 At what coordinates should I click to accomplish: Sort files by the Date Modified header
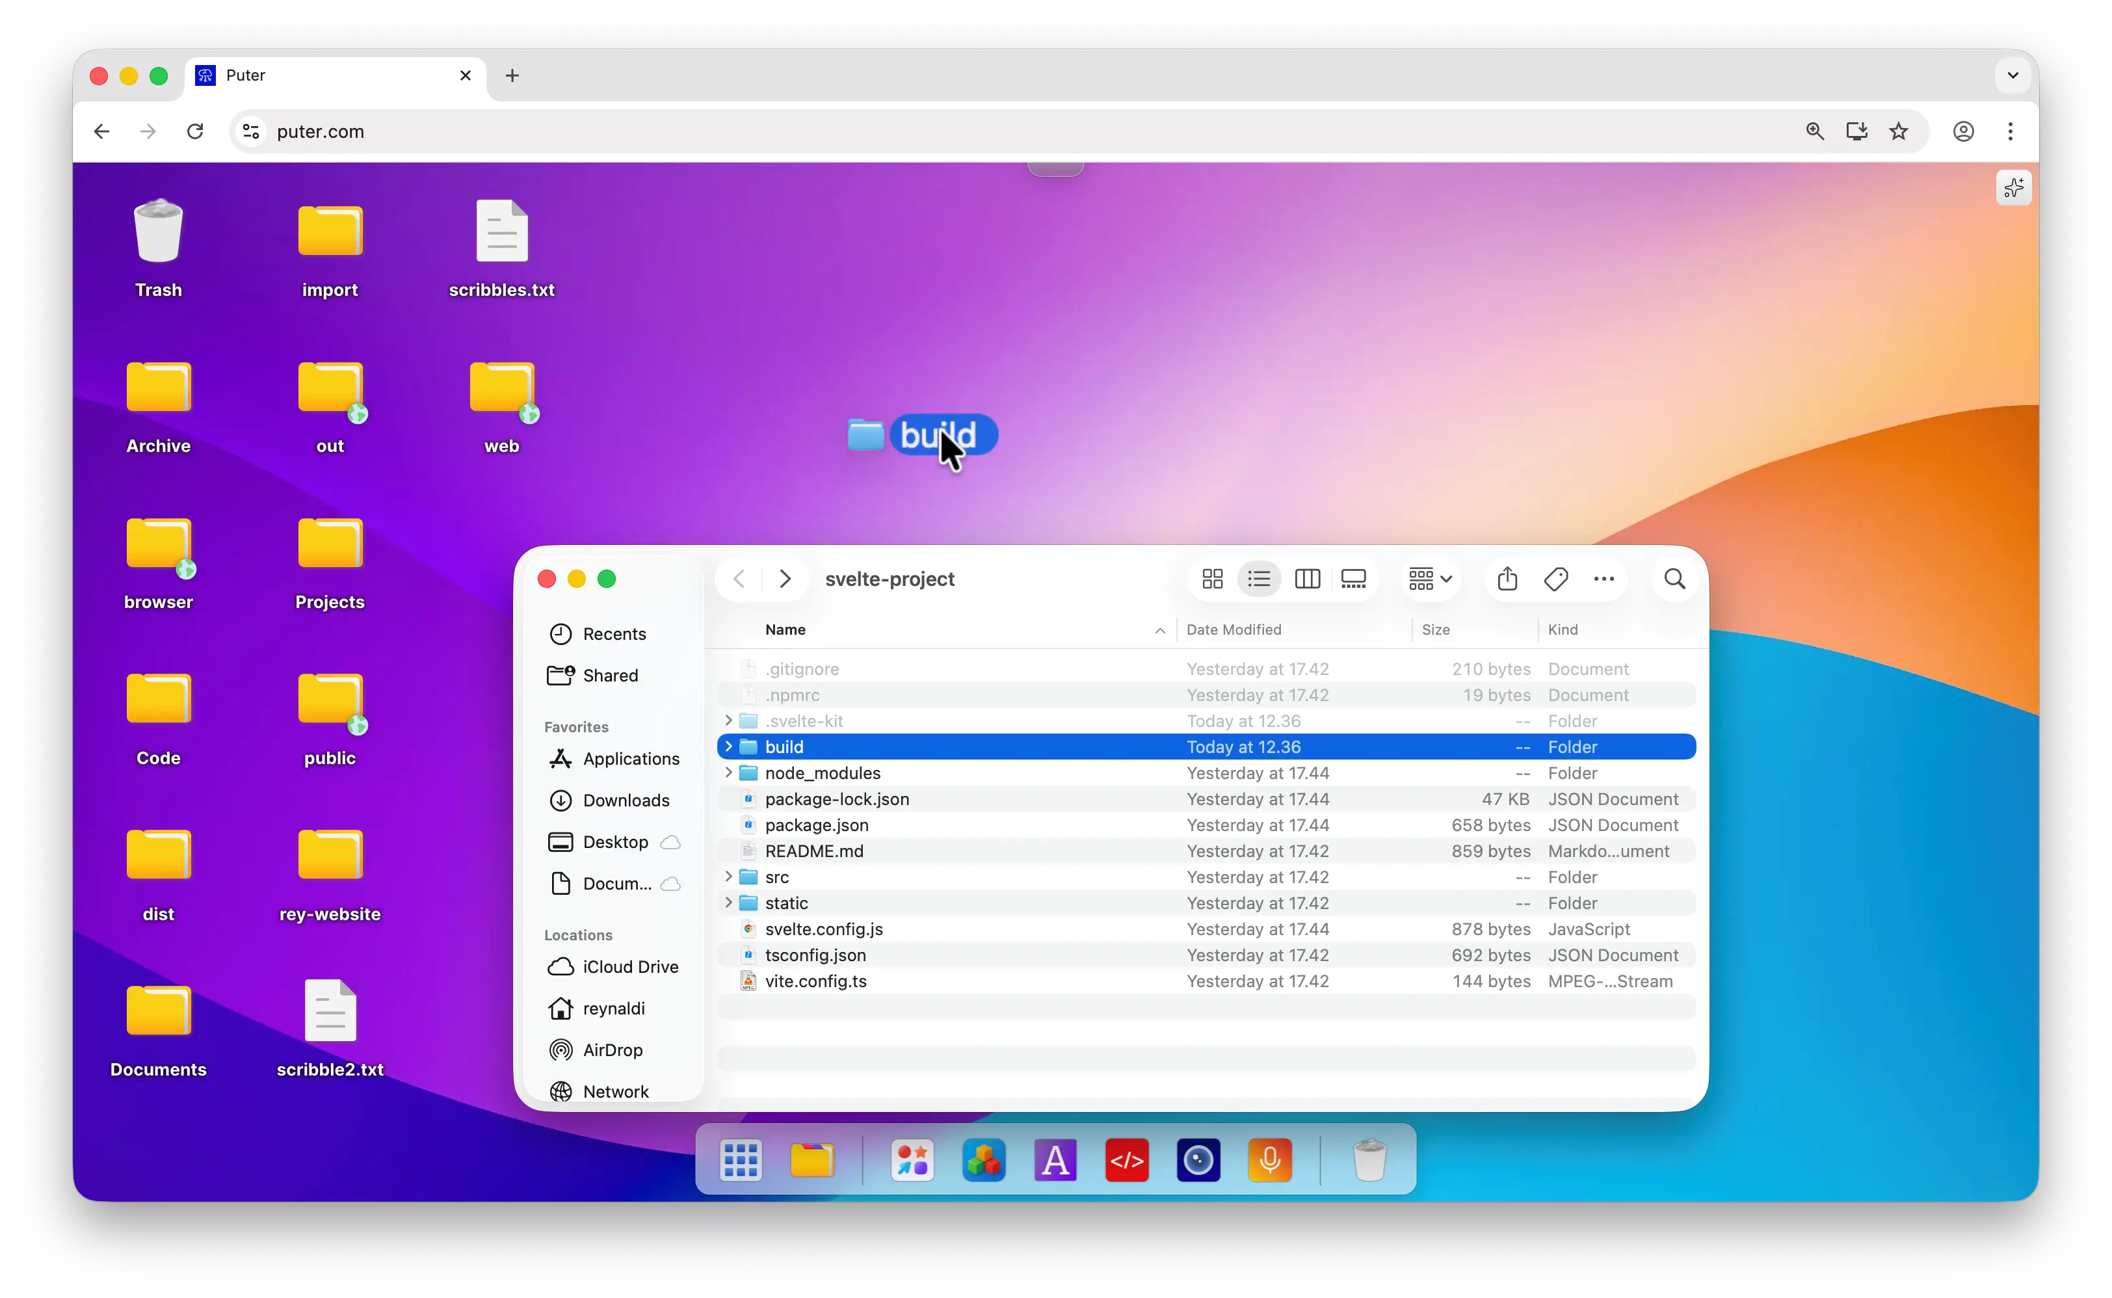pos(1234,629)
